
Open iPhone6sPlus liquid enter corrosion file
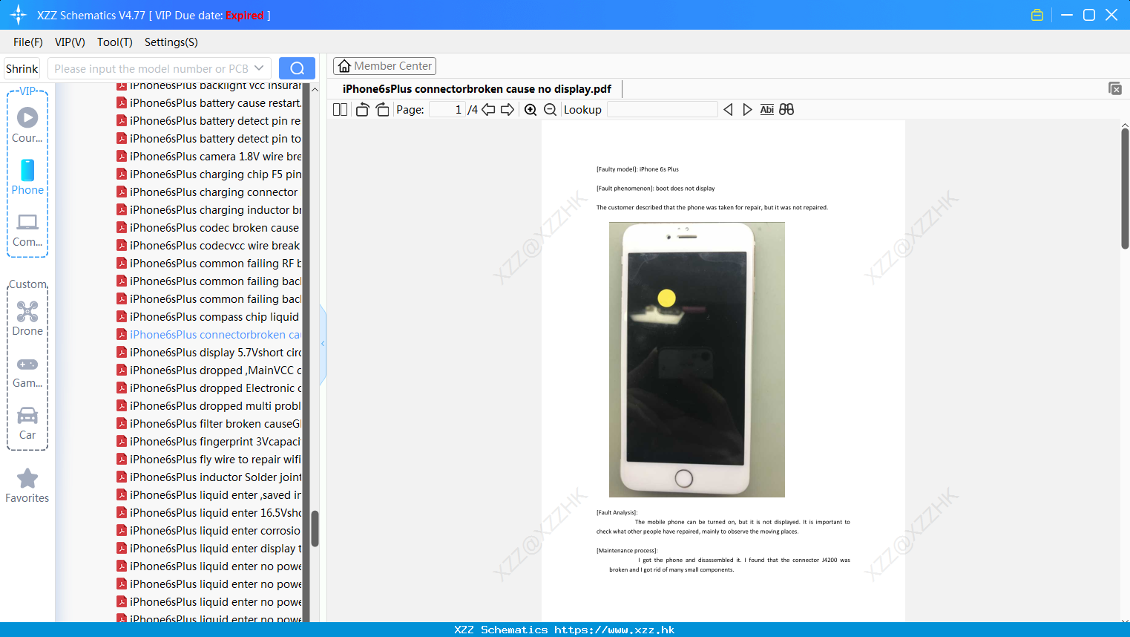click(x=209, y=531)
